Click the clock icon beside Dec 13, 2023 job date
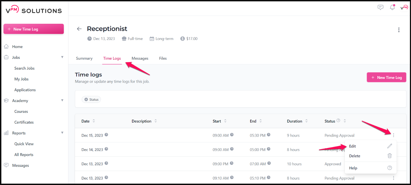The image size is (411, 185). 89,39
